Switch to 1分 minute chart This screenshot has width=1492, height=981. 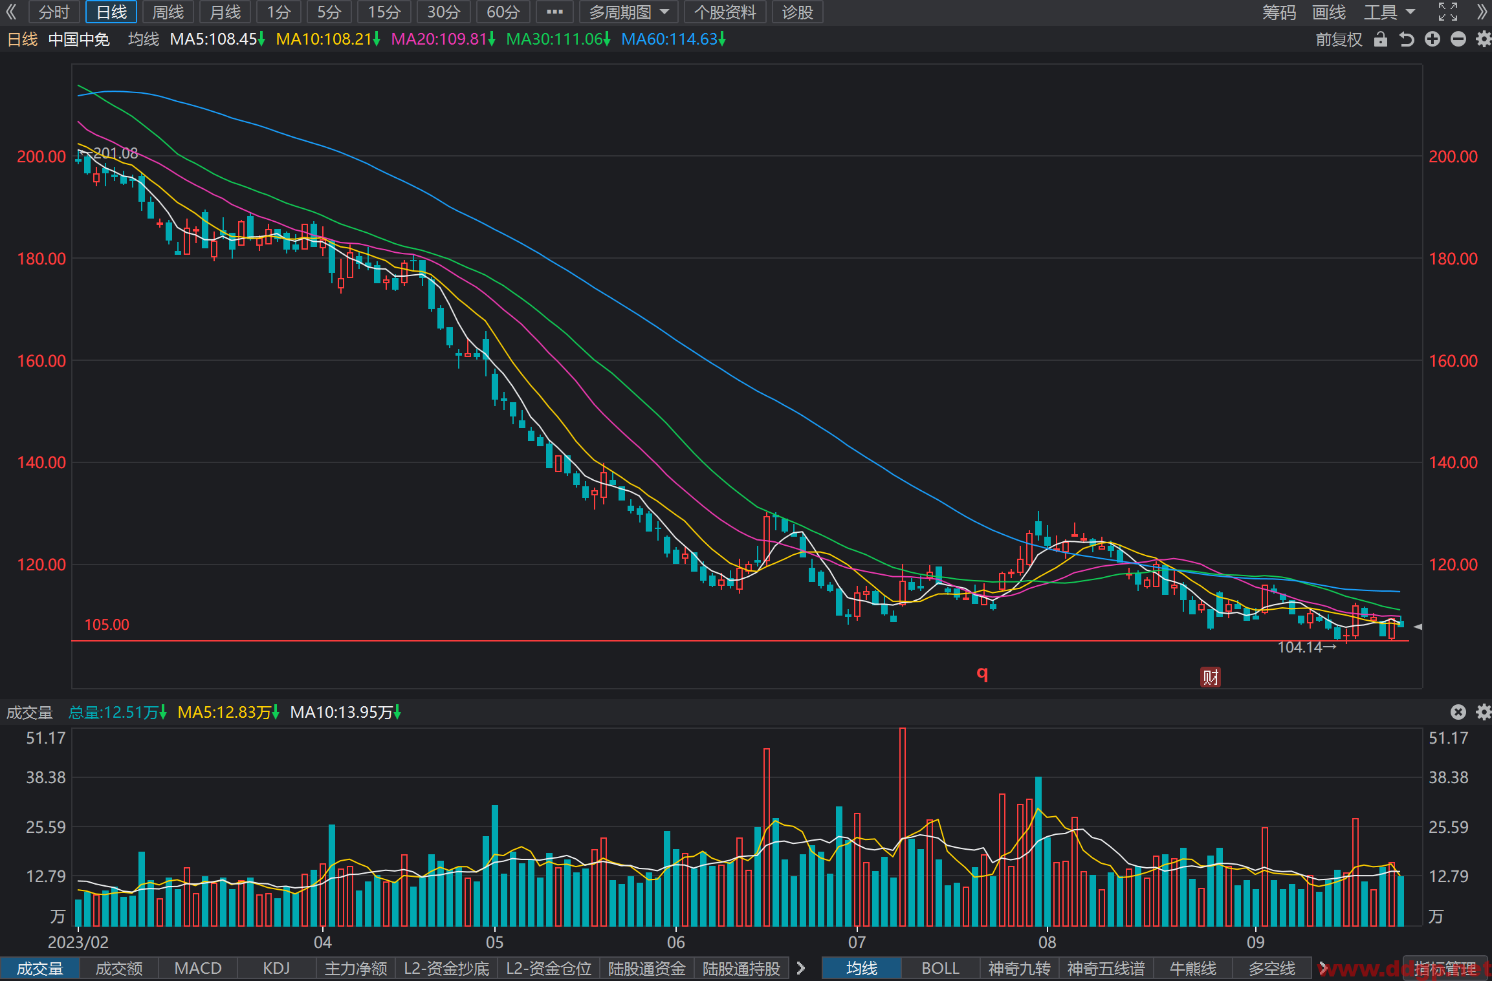279,12
